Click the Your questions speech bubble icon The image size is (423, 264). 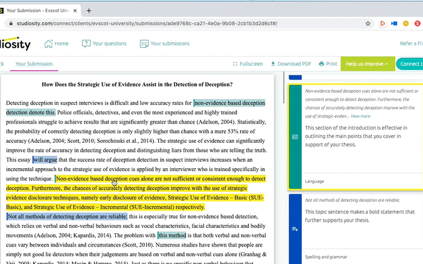pos(86,43)
